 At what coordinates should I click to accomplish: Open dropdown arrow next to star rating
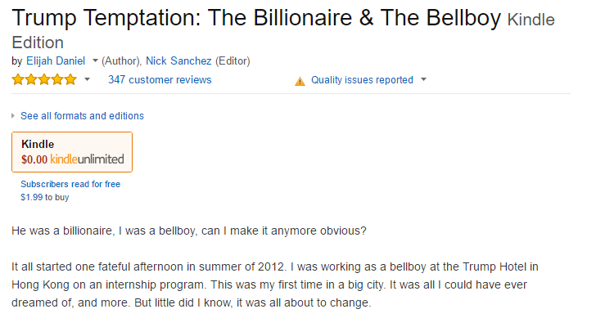[87, 79]
